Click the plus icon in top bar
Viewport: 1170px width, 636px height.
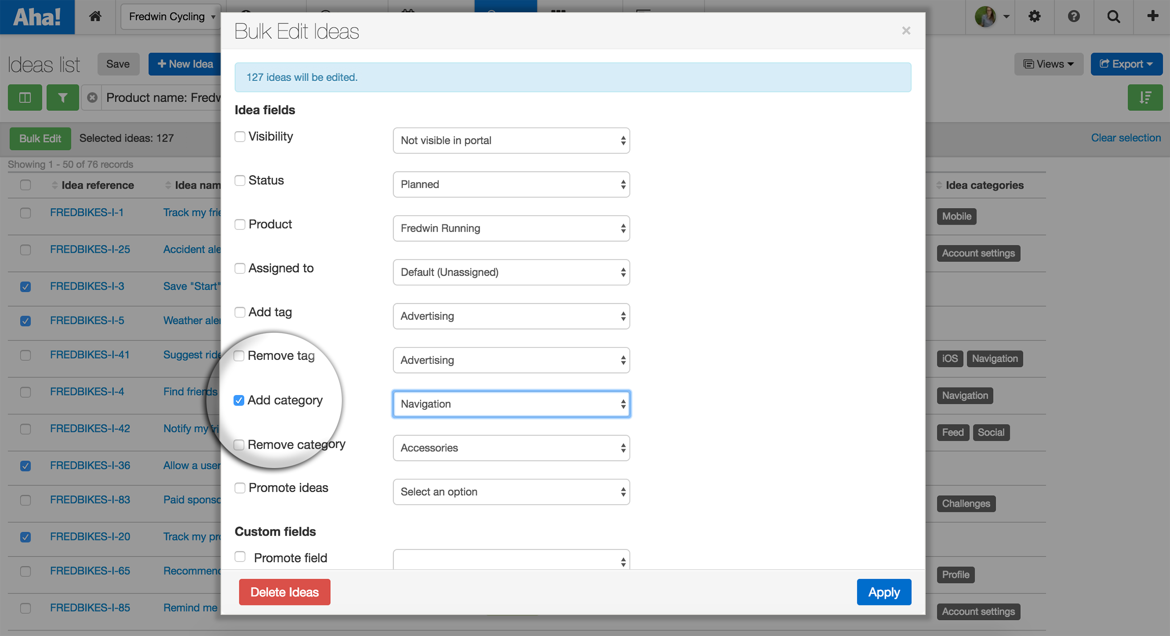click(1152, 16)
